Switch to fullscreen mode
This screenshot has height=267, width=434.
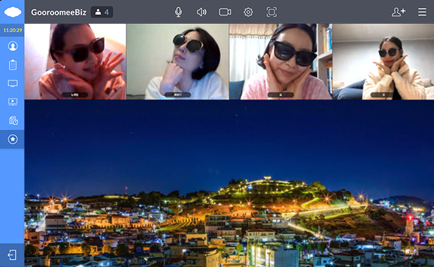pyautogui.click(x=271, y=12)
